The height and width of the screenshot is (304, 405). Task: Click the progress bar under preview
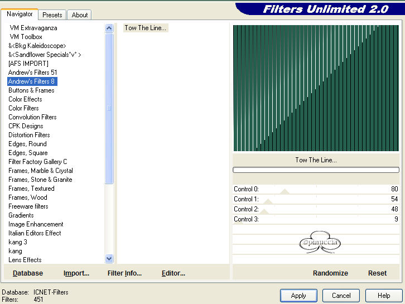[316, 170]
